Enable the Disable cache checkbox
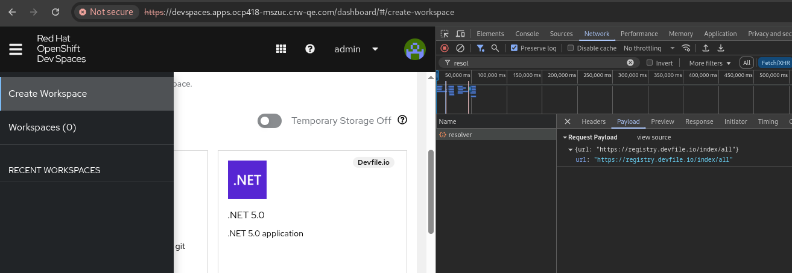The height and width of the screenshot is (273, 792). 571,48
